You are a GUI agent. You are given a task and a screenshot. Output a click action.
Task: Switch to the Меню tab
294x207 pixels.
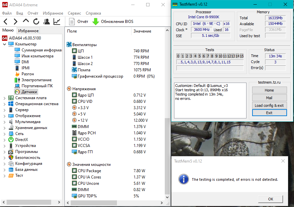coord(8,30)
